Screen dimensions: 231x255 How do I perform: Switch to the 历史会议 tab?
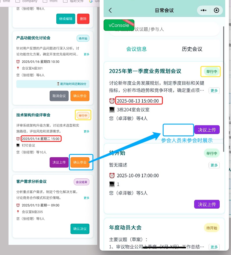192,49
